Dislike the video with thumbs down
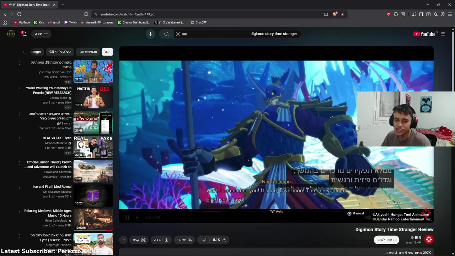 (204, 240)
